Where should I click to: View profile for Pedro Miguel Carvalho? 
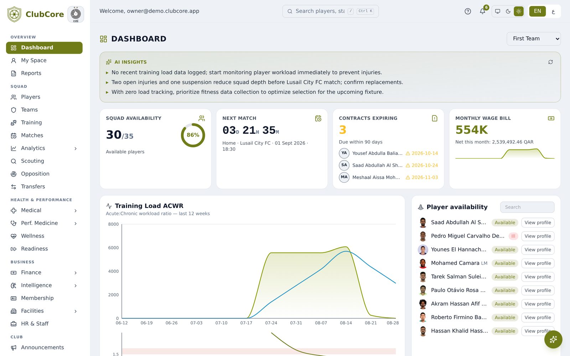[538, 236]
